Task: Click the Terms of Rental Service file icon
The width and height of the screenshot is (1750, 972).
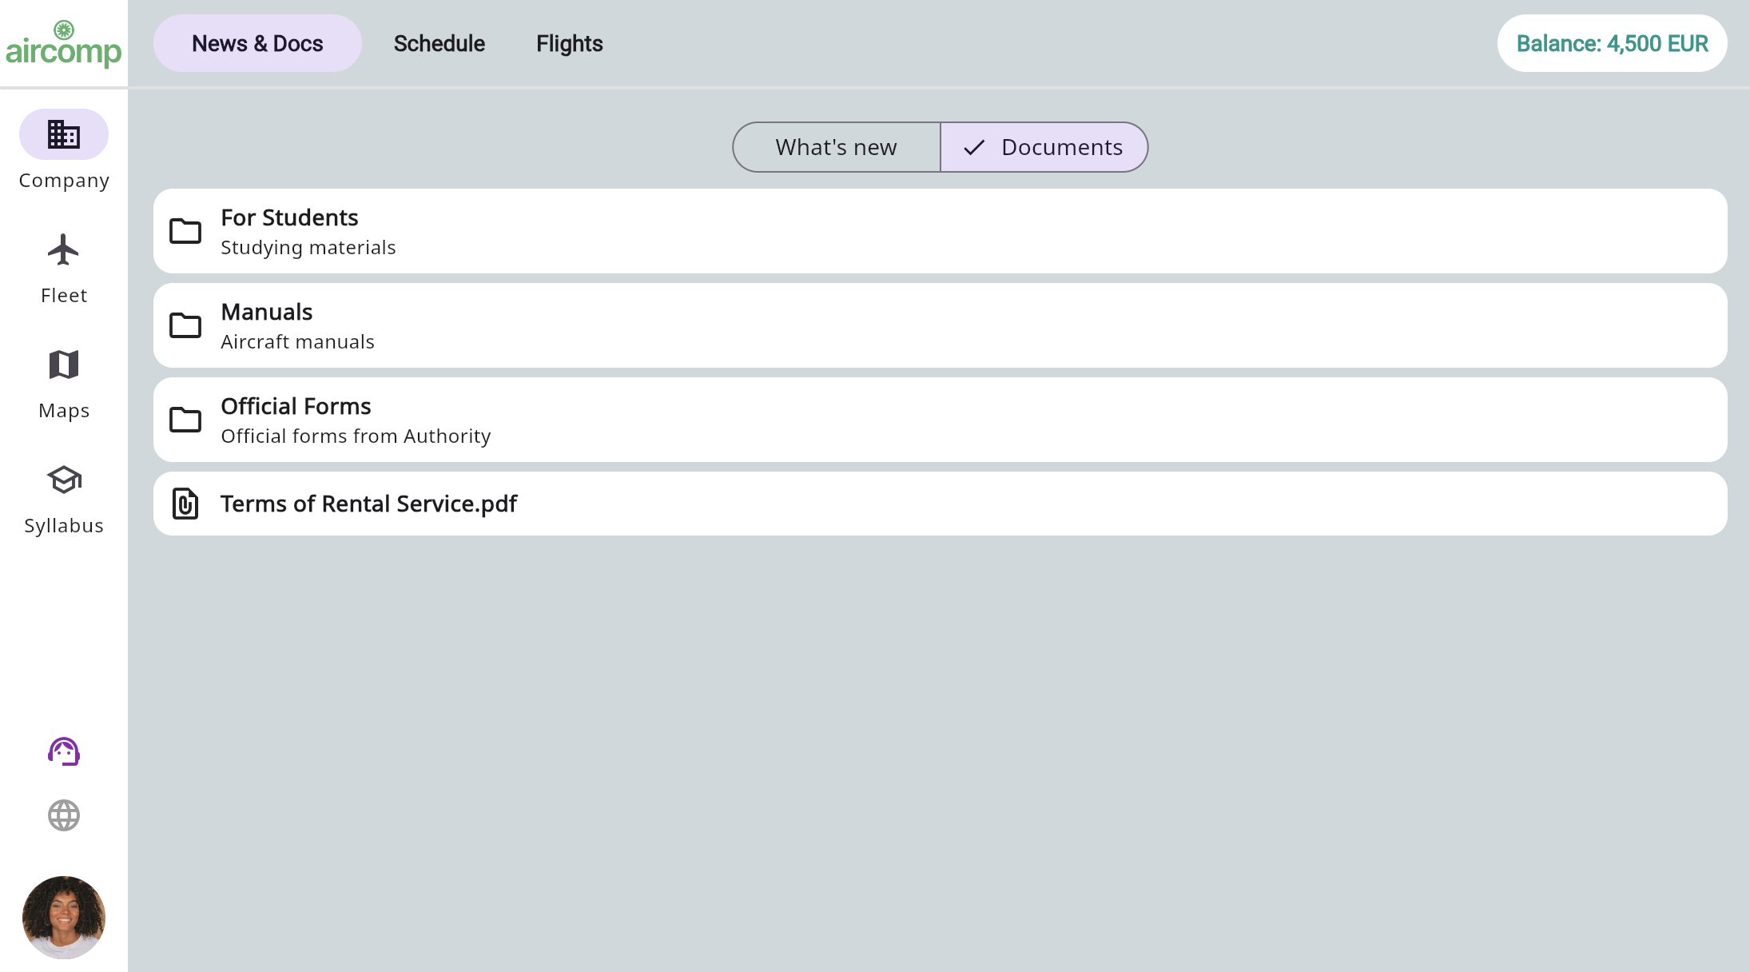Action: [x=185, y=504]
